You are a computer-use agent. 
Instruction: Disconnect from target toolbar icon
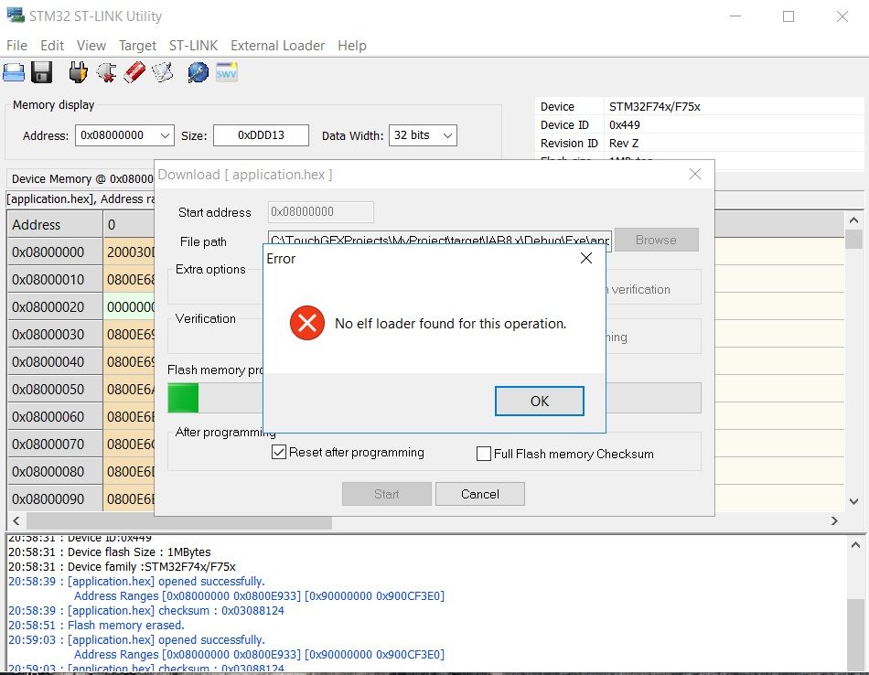coord(106,72)
